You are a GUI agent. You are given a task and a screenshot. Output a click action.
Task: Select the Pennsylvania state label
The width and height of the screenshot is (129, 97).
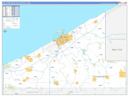point(100,77)
